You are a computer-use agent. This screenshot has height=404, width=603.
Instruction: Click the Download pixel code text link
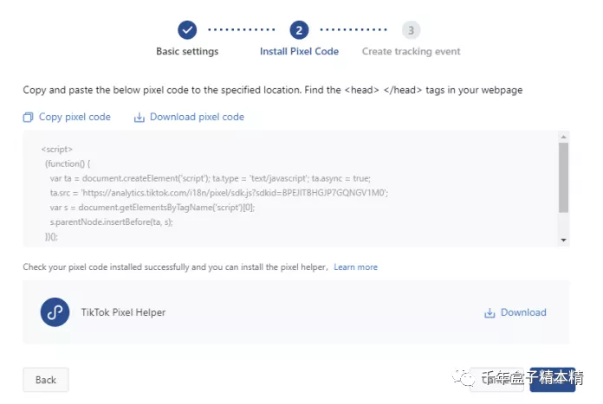[197, 117]
